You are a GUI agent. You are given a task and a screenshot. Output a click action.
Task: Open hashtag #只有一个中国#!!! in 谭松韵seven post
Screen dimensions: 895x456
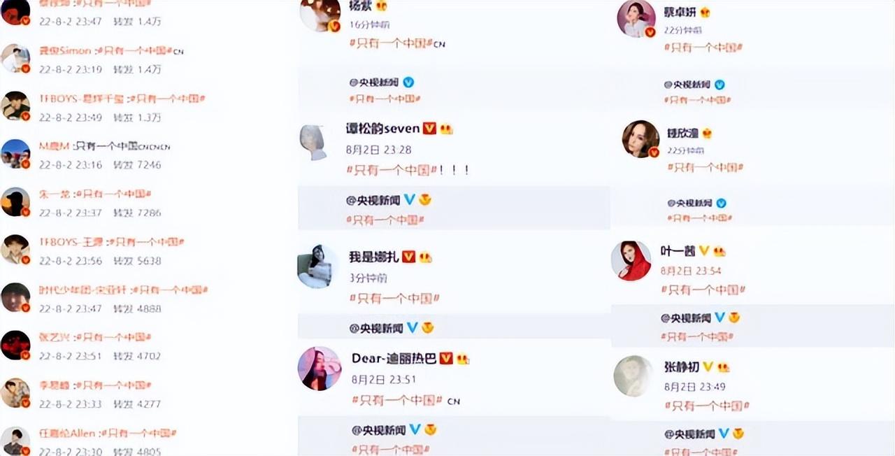(410, 170)
